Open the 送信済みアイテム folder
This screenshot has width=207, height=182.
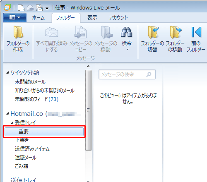[x=32, y=149]
